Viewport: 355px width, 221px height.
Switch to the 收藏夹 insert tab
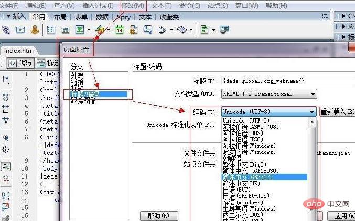169,17
